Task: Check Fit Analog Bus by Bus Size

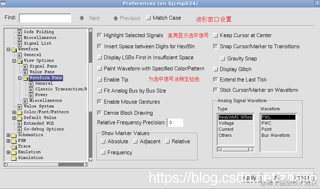Action: click(100, 91)
